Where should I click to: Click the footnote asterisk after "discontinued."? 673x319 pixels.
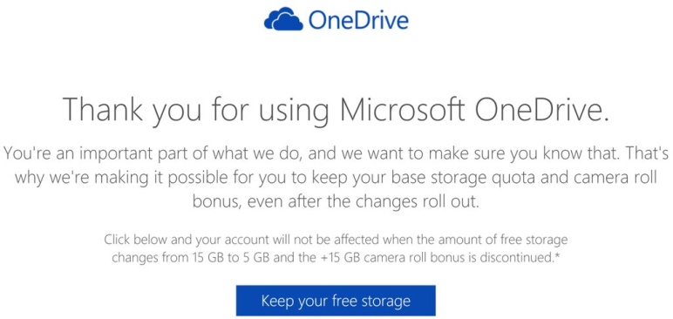[557, 256]
